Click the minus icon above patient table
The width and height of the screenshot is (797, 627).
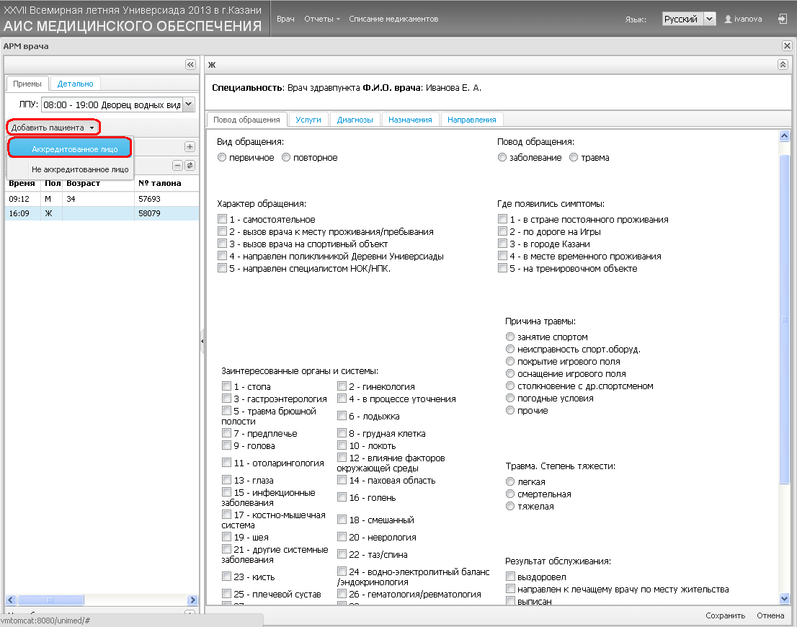click(x=178, y=165)
